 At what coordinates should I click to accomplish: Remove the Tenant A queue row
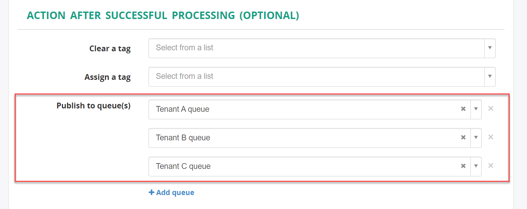[491, 109]
